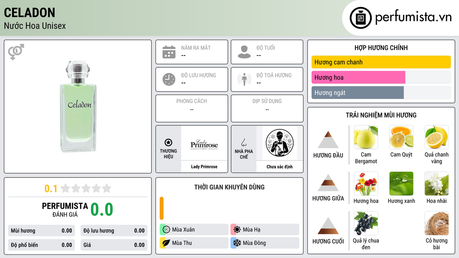
Task: Click the Chưa xác định perfumer label
Action: click(x=280, y=167)
